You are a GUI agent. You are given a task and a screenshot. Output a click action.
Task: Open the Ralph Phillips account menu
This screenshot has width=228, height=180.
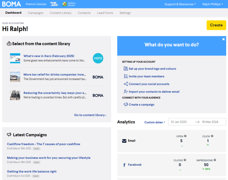(x=212, y=4)
